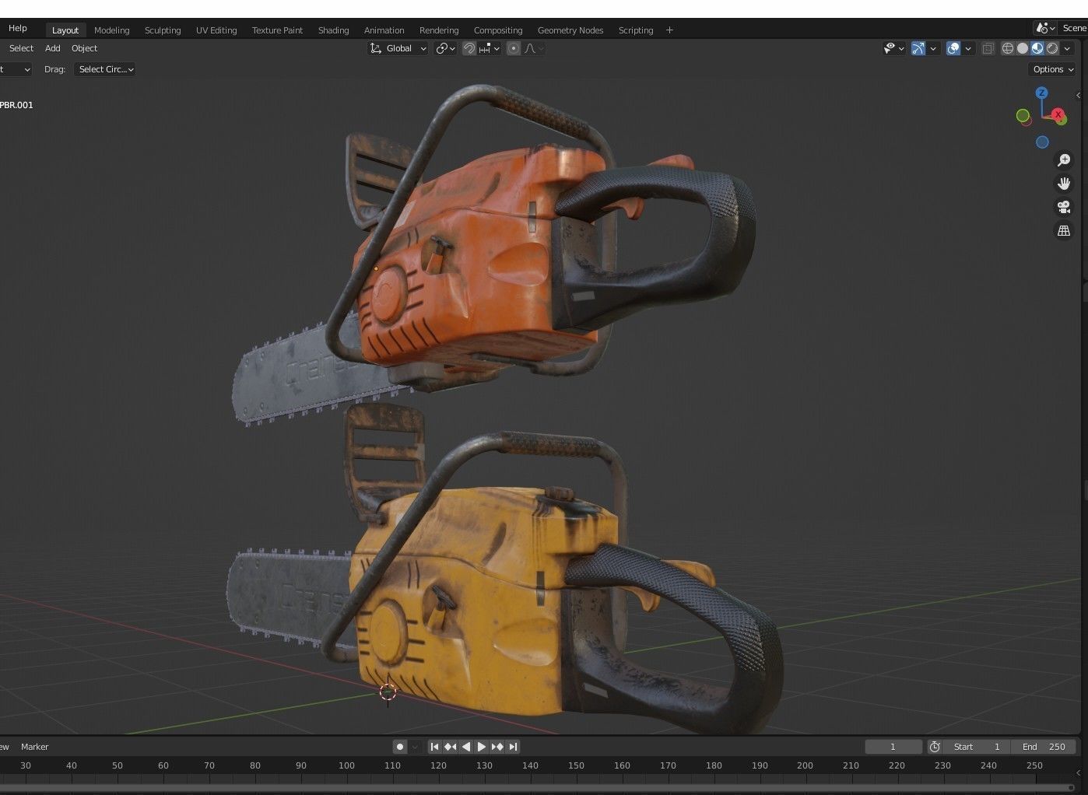
Task: Toggle snapping magnet icon
Action: pos(469,48)
